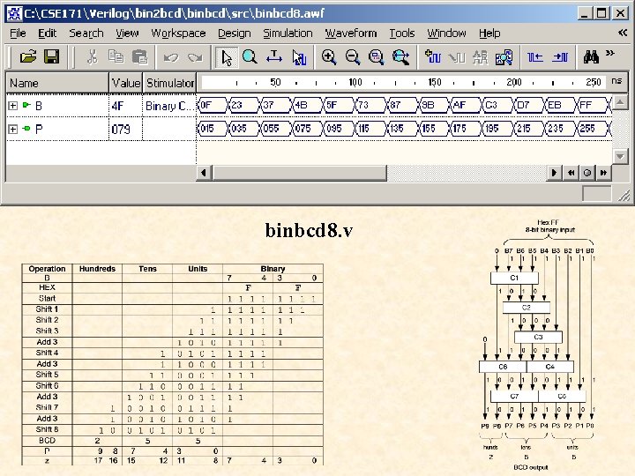Expand the toolbar overflow chevron
635x476 pixels.
click(x=610, y=53)
